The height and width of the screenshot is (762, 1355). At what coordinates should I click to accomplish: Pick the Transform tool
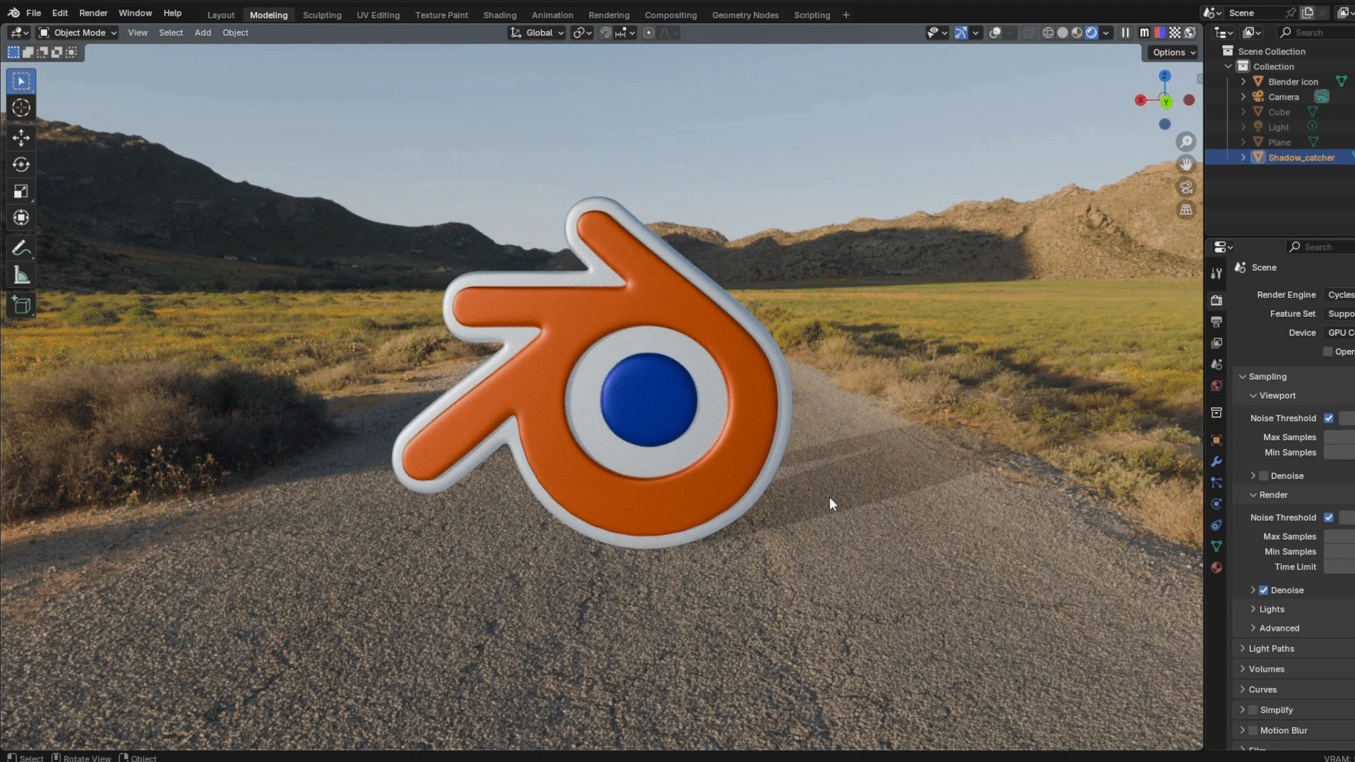pyautogui.click(x=21, y=218)
